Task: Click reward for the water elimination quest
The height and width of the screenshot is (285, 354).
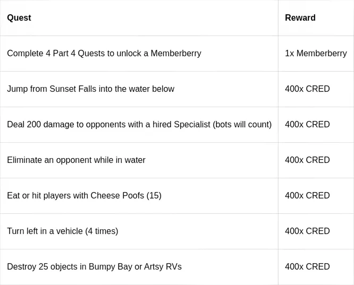Action: (307, 160)
